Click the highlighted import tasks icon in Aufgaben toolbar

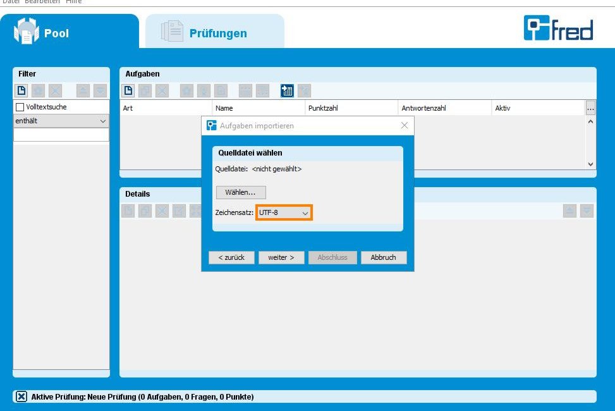click(x=287, y=90)
